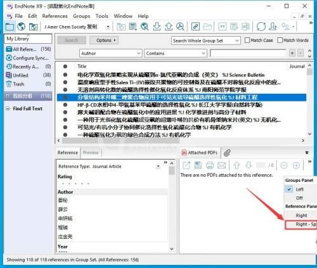
Task: Click the Options button
Action: 104,40
